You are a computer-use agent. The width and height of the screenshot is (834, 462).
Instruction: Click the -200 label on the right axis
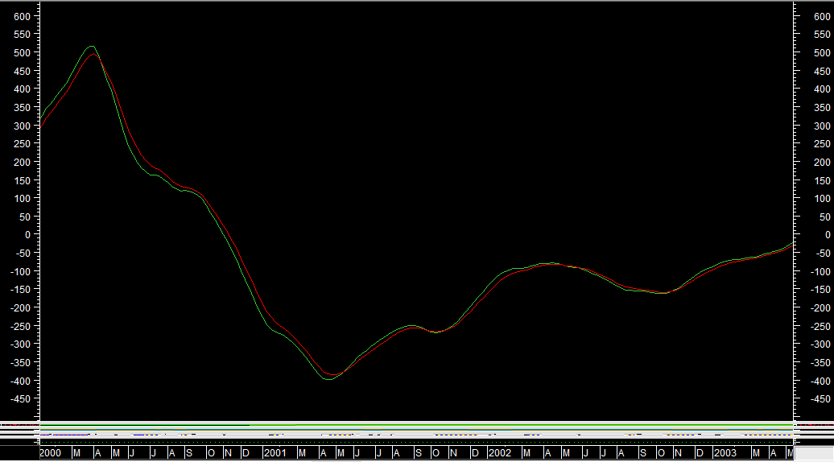[819, 308]
